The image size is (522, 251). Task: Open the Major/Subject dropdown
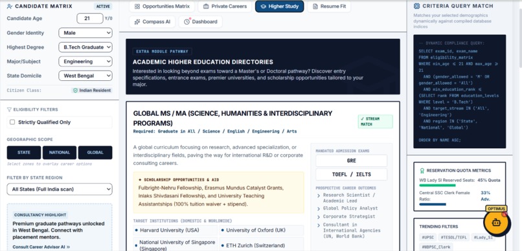pyautogui.click(x=85, y=61)
